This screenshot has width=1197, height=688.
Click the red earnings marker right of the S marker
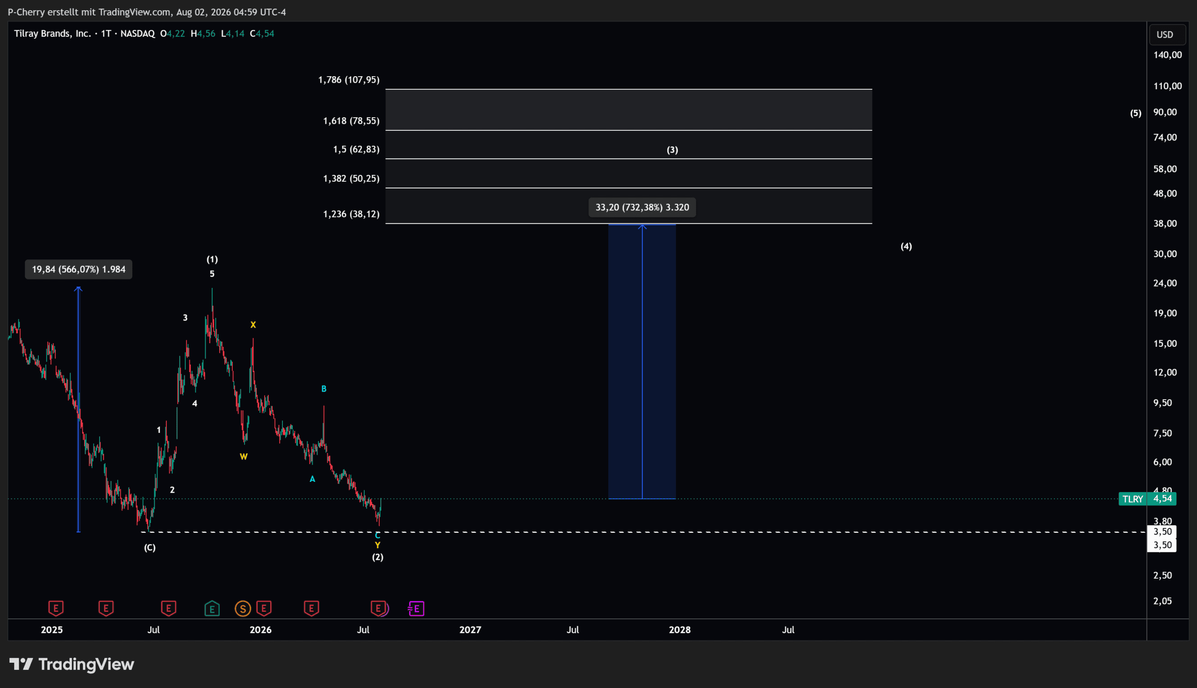click(x=264, y=608)
